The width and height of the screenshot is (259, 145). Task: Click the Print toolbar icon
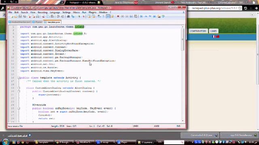coord(38,17)
